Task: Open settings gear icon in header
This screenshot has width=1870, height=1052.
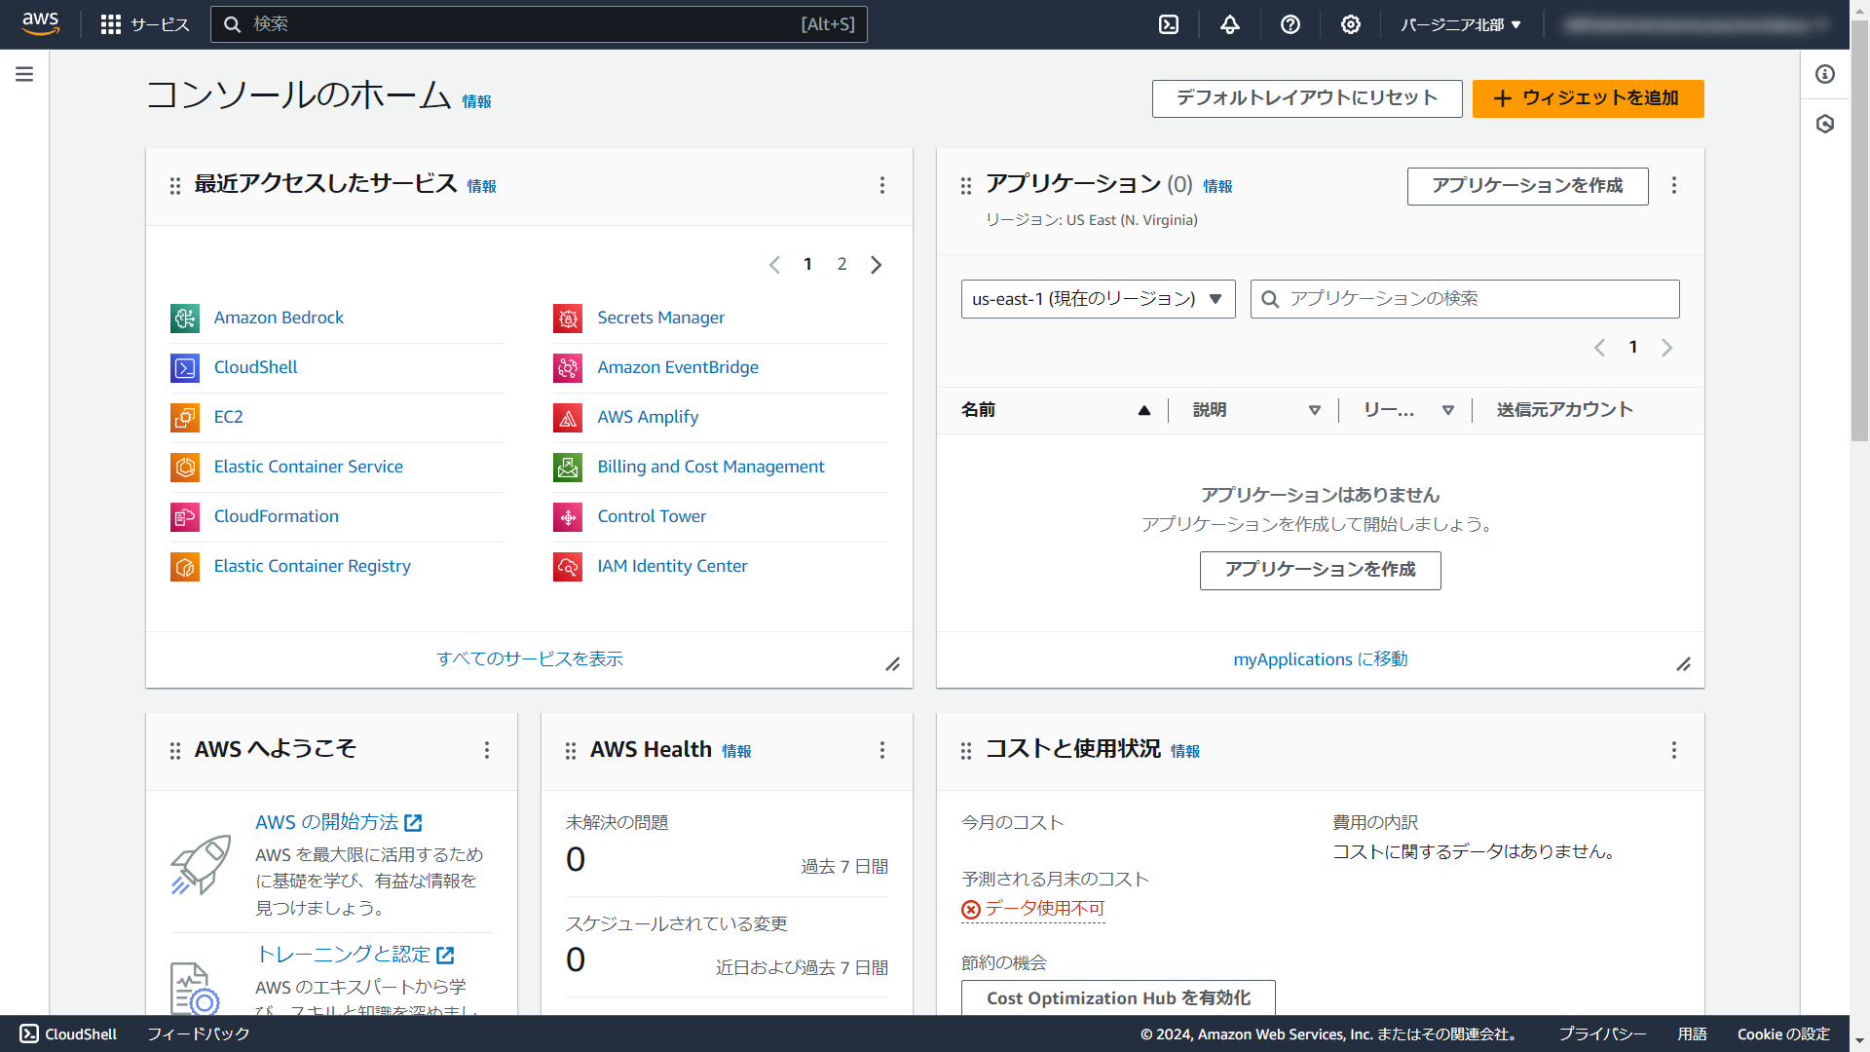Action: (x=1350, y=24)
